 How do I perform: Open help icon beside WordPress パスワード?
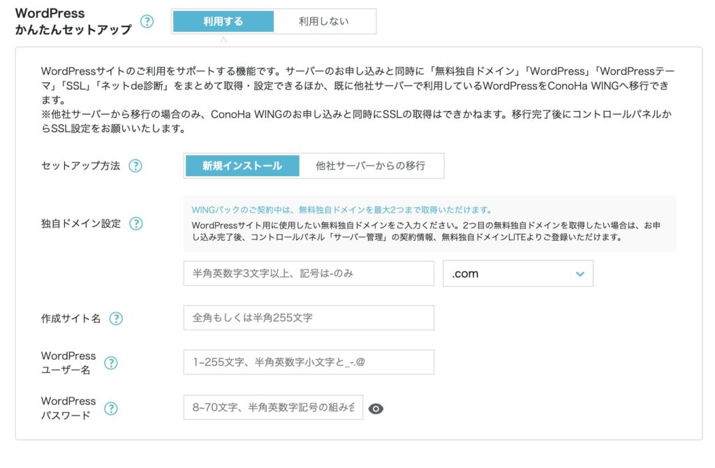[x=111, y=408]
